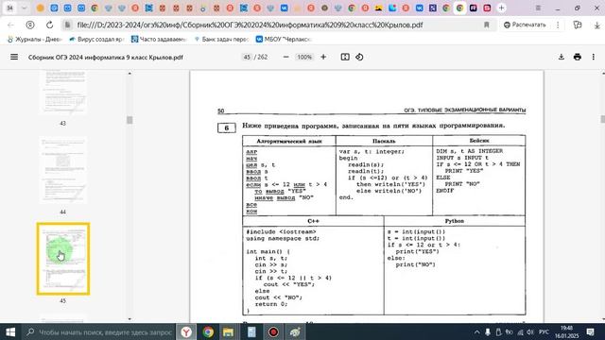Open the МБОУ Черлакс bookmark
Image resolution: width=605 pixels, height=340 pixels.
coord(283,39)
